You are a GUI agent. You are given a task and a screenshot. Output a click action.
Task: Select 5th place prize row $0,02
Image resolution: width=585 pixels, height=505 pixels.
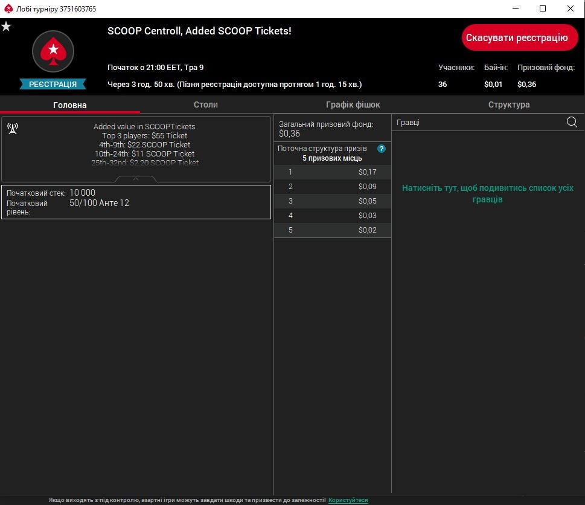click(333, 230)
